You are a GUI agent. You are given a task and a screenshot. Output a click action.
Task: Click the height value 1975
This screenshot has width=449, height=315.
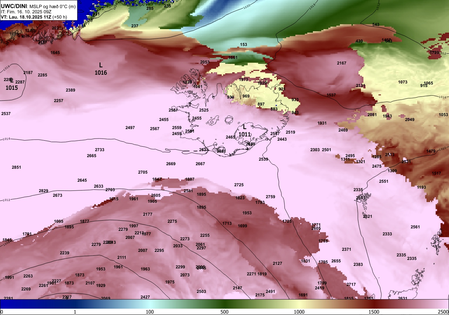[170, 282]
